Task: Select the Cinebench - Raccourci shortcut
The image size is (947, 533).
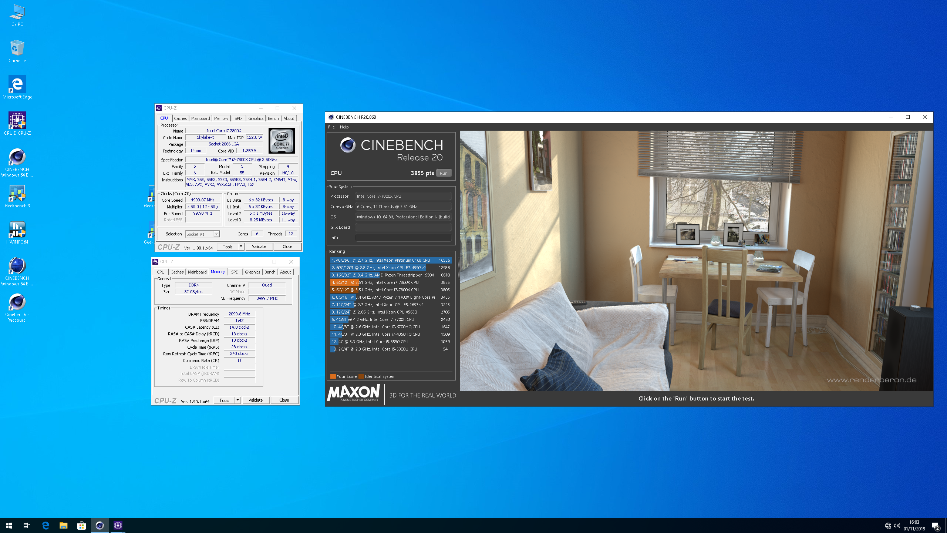Action: click(x=17, y=308)
